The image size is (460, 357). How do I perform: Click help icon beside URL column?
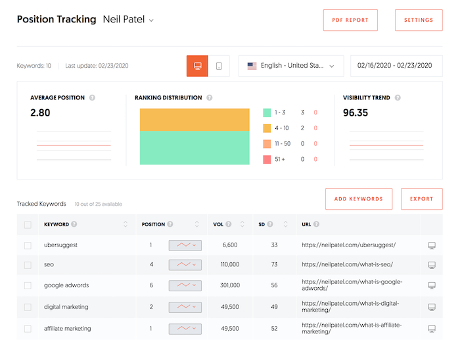coord(316,224)
